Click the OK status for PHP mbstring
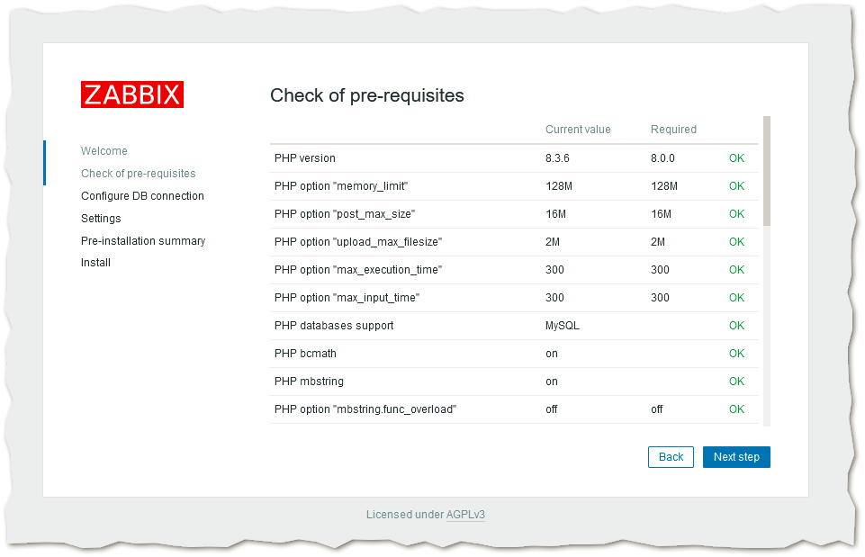 tap(736, 382)
